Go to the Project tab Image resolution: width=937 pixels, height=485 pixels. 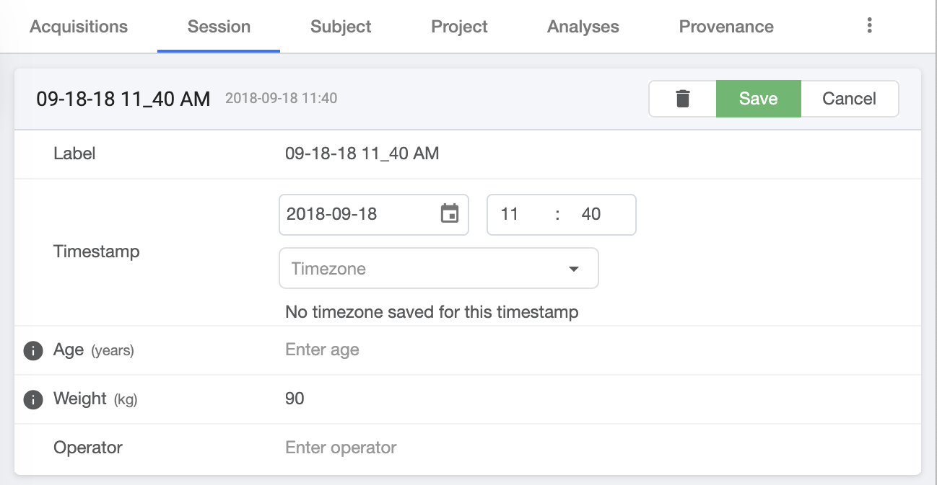coord(459,27)
